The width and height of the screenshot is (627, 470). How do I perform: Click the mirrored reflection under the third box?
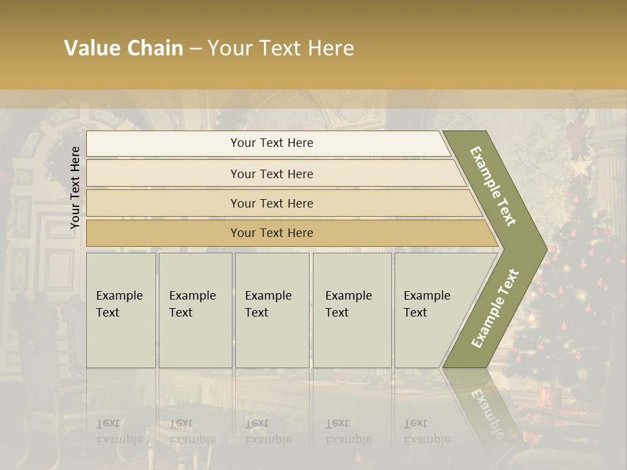pos(268,431)
